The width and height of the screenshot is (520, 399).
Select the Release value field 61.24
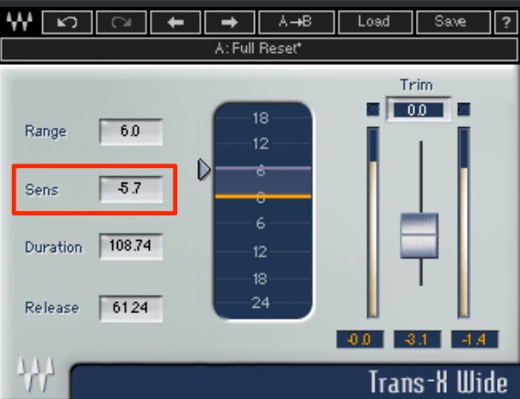click(131, 309)
